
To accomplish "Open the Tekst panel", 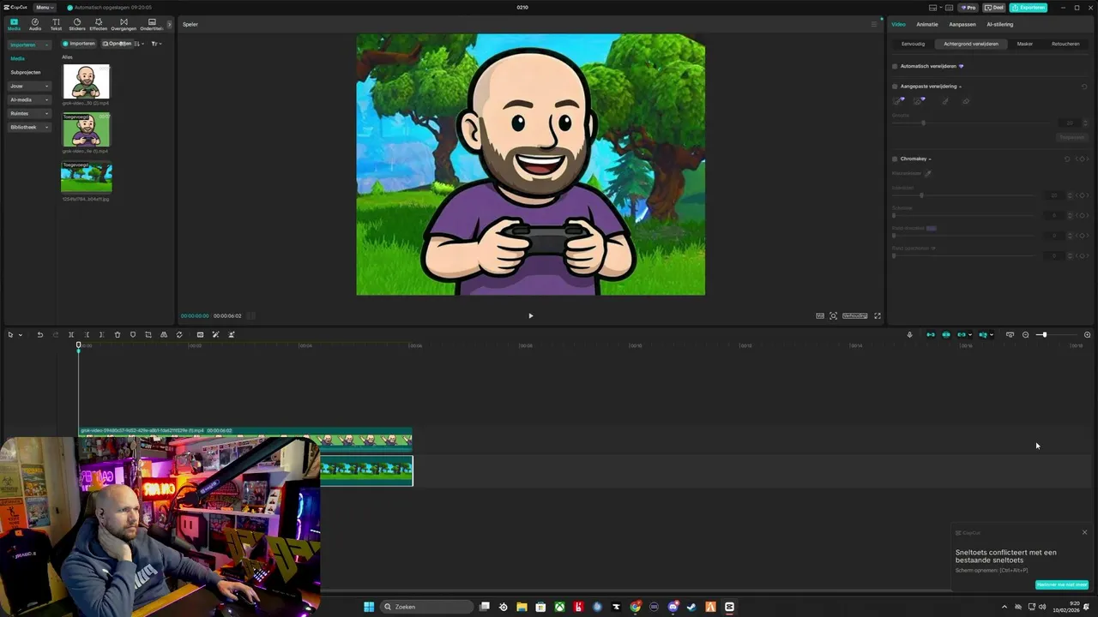I will [56, 24].
